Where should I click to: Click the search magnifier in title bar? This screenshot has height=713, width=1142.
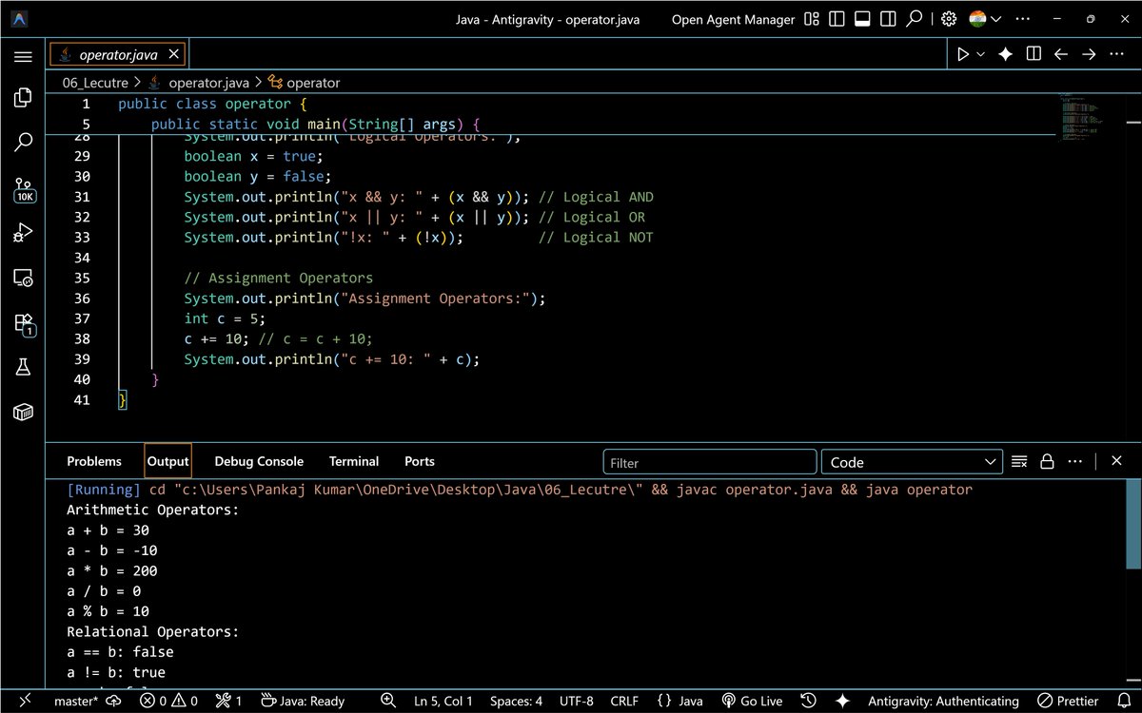[915, 19]
